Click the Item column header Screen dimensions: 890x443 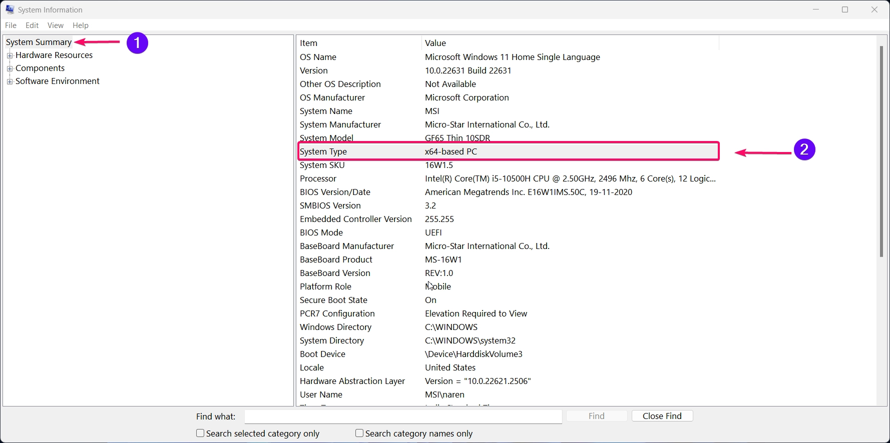coord(359,43)
